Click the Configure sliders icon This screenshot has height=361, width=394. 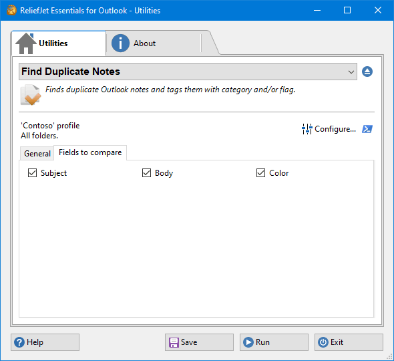click(307, 129)
